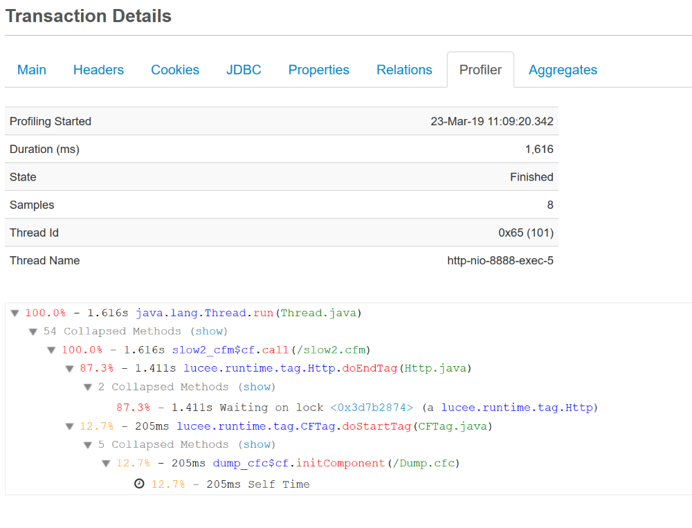Screen dimensions: 692x528
Task: Select the JDBC tab
Action: (244, 70)
